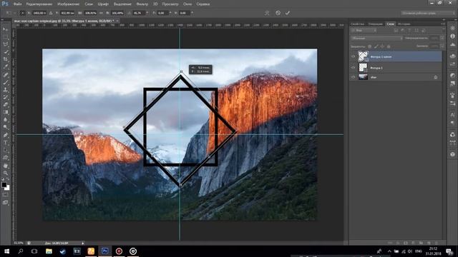Toggle lock transparent pixels
Image resolution: width=458 pixels, height=257 pixels.
(x=369, y=46)
